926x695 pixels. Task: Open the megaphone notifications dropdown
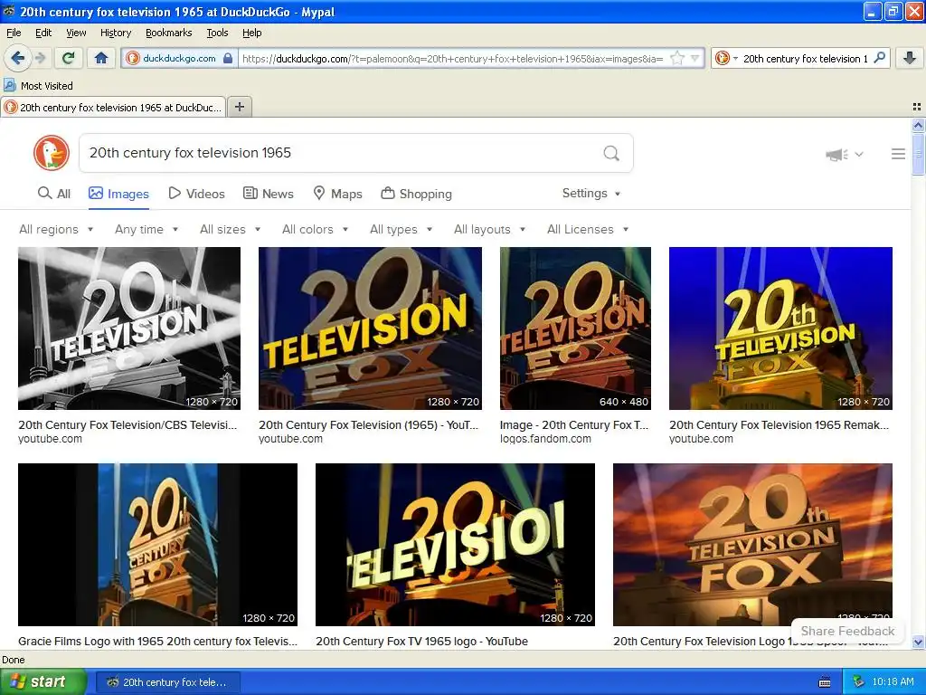844,154
